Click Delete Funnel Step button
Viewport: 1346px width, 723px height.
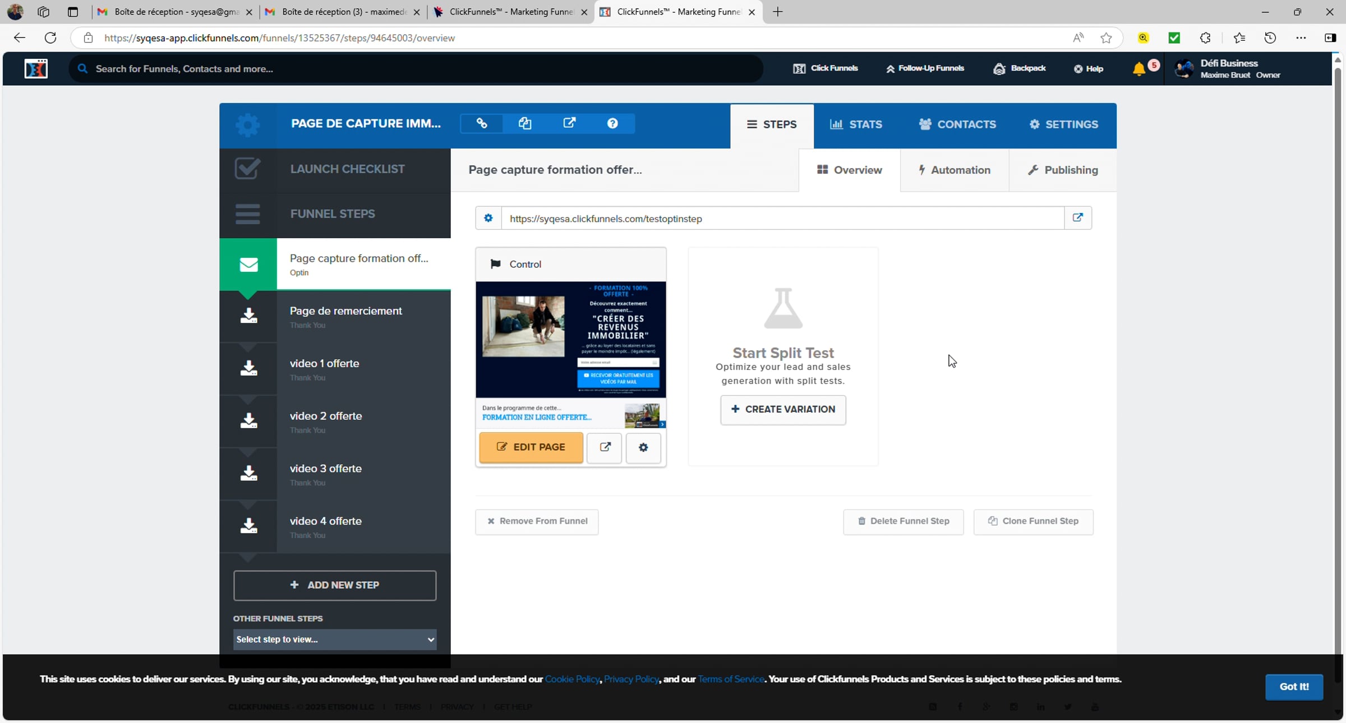tap(904, 522)
